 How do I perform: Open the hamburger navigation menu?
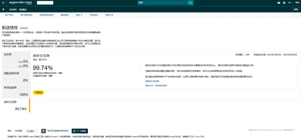3,3
